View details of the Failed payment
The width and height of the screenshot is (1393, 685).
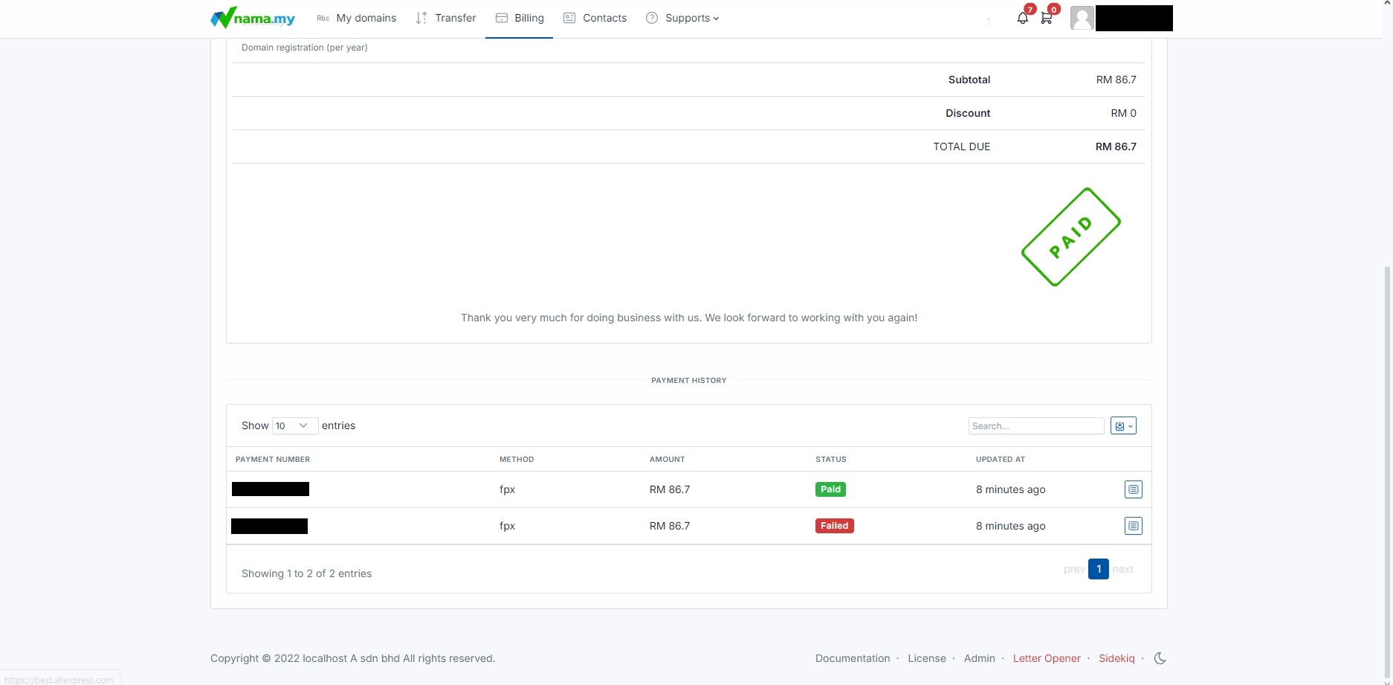pos(1133,526)
